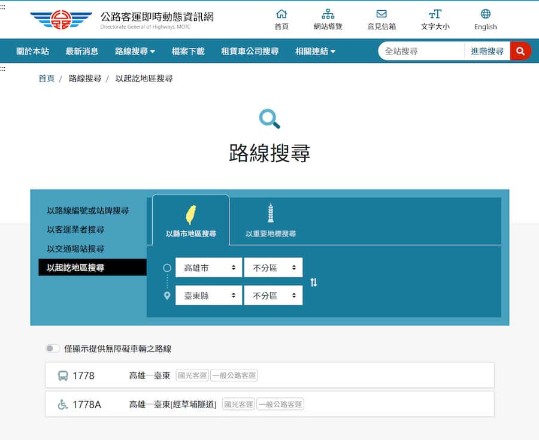The width and height of the screenshot is (539, 440).
Task: Click 國光客運 tag on route 1778A
Action: tap(238, 404)
